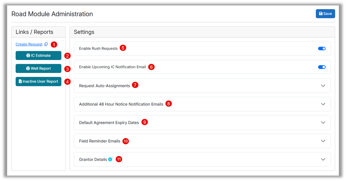The image size is (346, 181).
Task: Expand the Field Reminder Emails section
Action: pos(323,141)
